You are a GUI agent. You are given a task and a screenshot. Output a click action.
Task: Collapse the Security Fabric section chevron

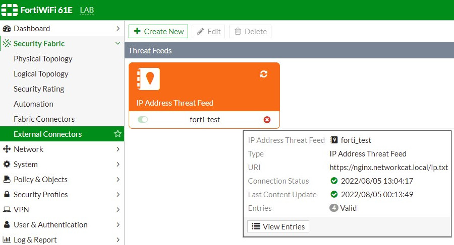(x=118, y=43)
